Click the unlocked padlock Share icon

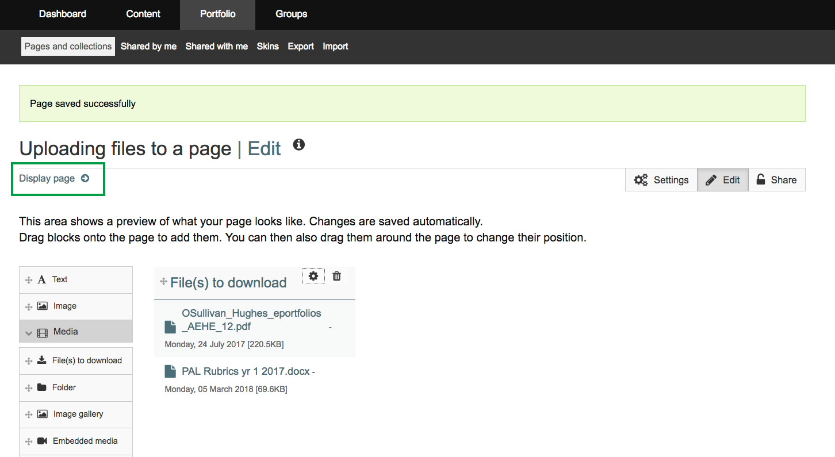pyautogui.click(x=761, y=179)
